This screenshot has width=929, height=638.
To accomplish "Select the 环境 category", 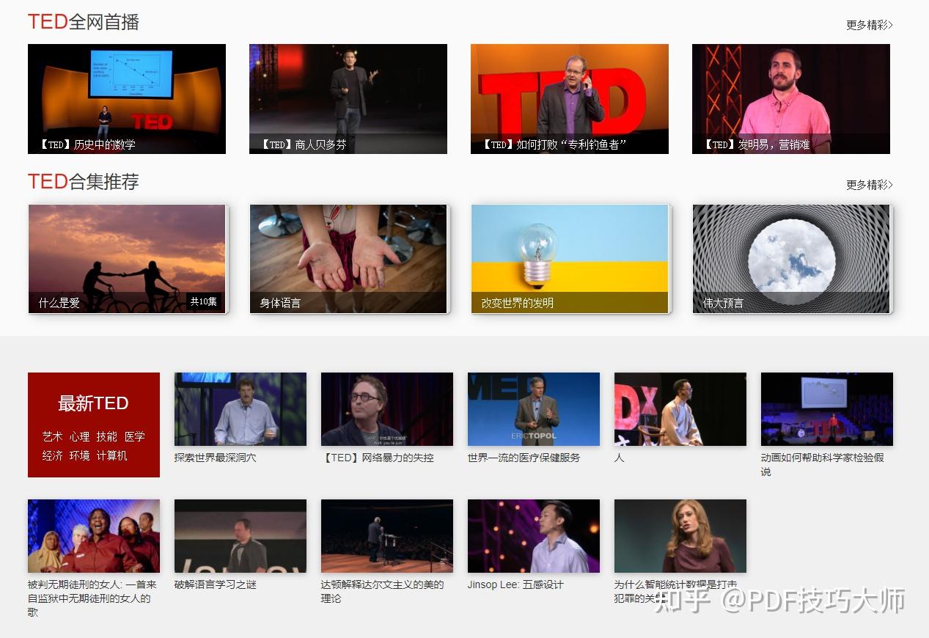I will tap(79, 455).
